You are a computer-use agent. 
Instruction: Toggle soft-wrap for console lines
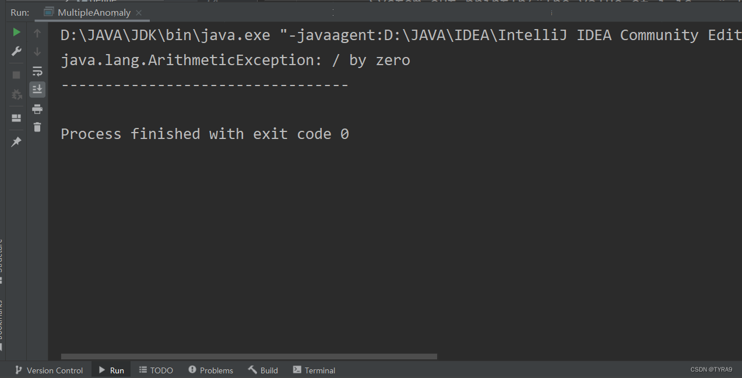(x=37, y=71)
